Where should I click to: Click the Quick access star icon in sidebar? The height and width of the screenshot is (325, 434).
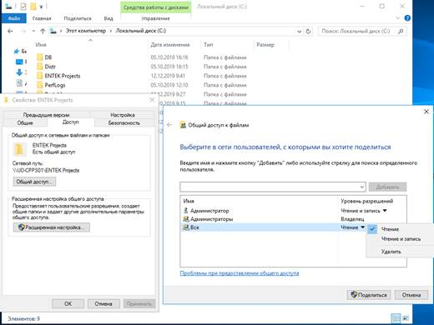(17, 51)
